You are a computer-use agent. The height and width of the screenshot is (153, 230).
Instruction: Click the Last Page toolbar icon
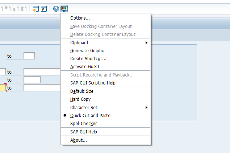(x=23, y=9)
